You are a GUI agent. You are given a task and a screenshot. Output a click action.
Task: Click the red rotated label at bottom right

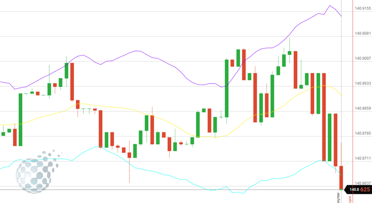[x=351, y=198]
